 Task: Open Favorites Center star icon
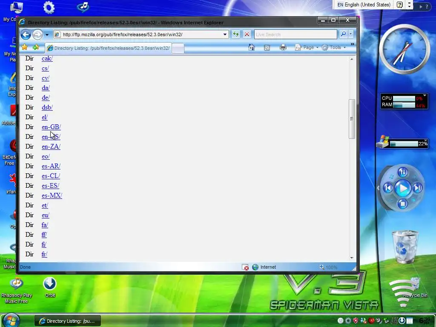point(24,47)
